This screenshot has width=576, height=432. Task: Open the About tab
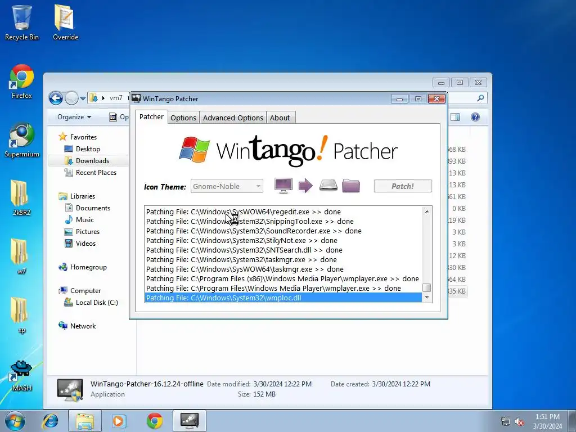pyautogui.click(x=280, y=118)
